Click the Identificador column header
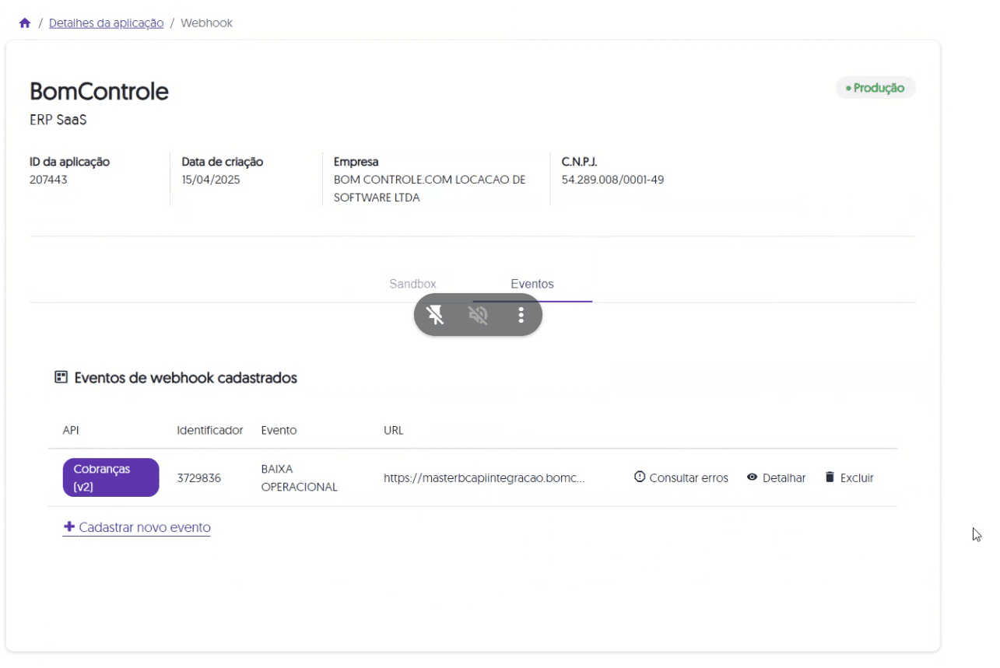Screen dimensions: 1000x668 coord(210,430)
